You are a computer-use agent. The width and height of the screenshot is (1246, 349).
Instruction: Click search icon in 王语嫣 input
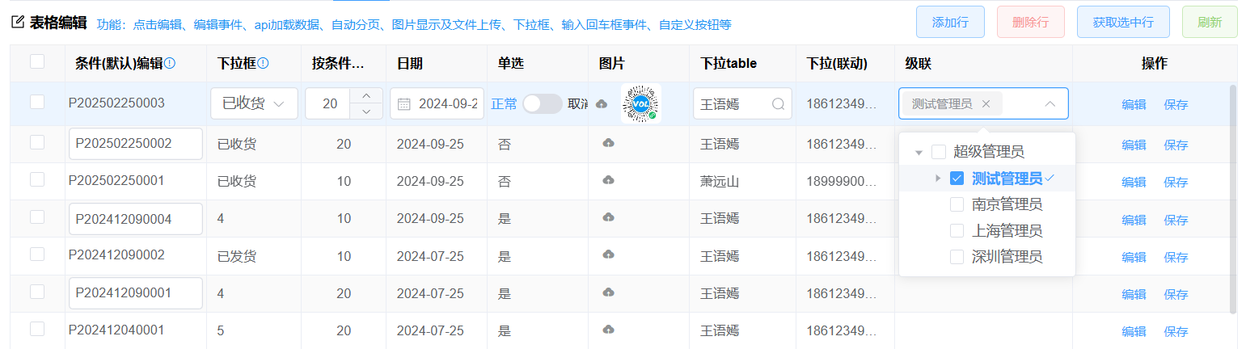778,104
